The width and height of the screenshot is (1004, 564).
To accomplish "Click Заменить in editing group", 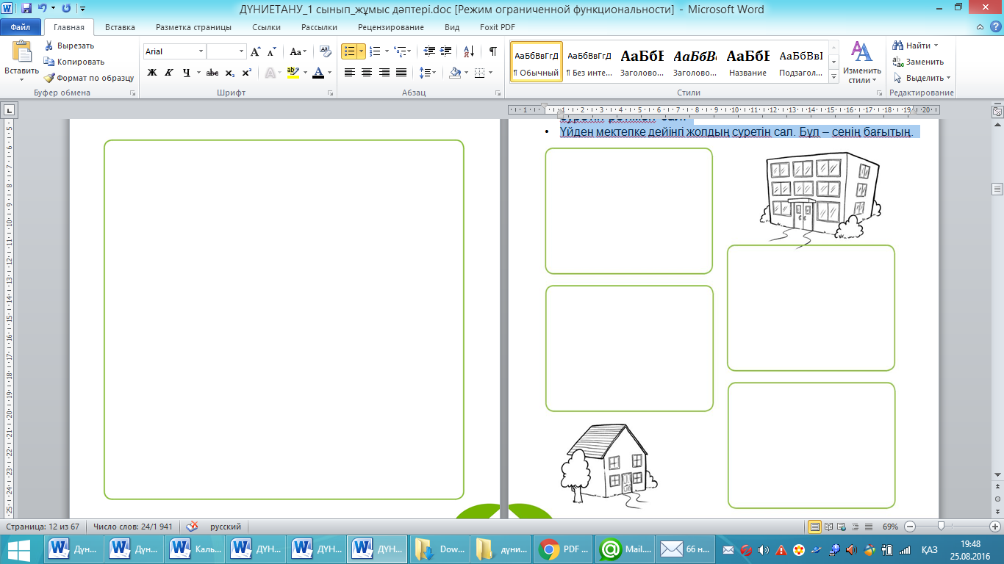I will 918,62.
